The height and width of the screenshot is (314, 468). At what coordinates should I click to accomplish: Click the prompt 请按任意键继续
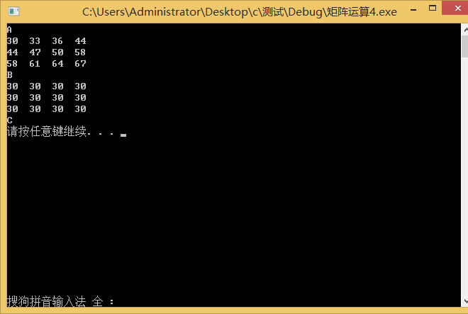tap(47, 131)
